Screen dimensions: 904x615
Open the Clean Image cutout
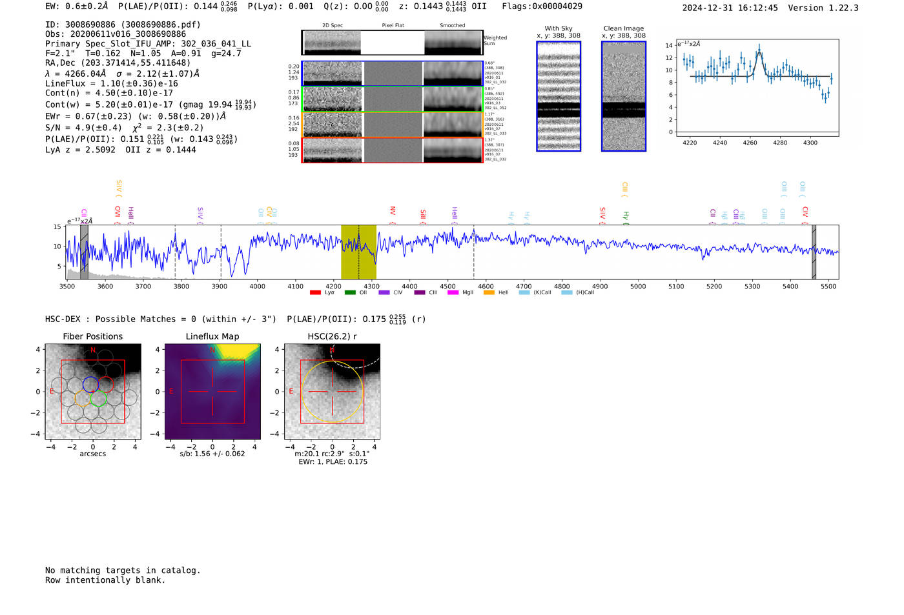point(624,96)
